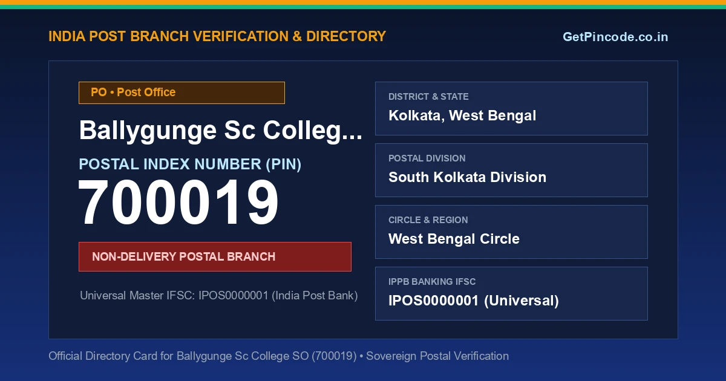Click the Ballygunge Sc College branch title
The width and height of the screenshot is (726, 381).
pyautogui.click(x=221, y=131)
